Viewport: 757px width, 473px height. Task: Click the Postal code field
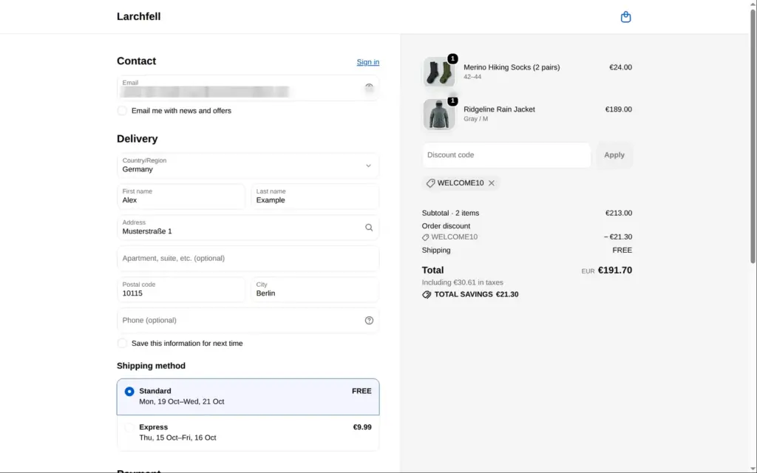coord(181,290)
